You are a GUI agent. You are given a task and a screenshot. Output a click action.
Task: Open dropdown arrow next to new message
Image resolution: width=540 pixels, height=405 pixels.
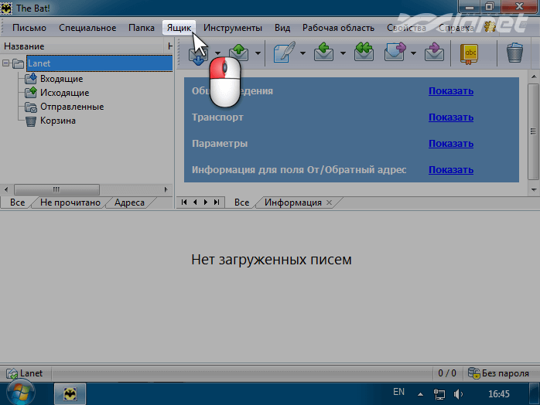click(302, 54)
